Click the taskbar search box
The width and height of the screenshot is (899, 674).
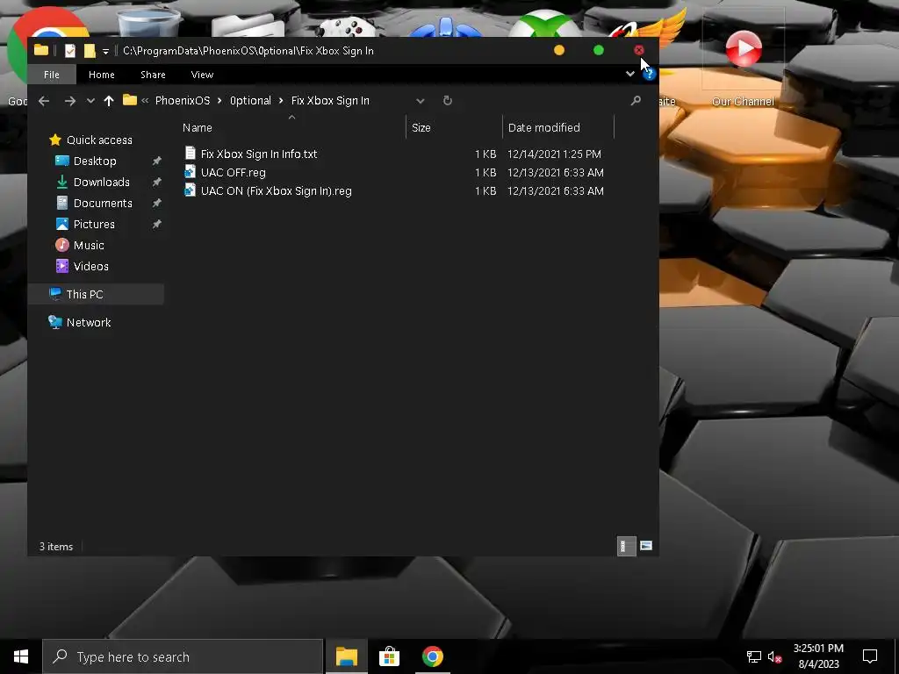(x=183, y=656)
